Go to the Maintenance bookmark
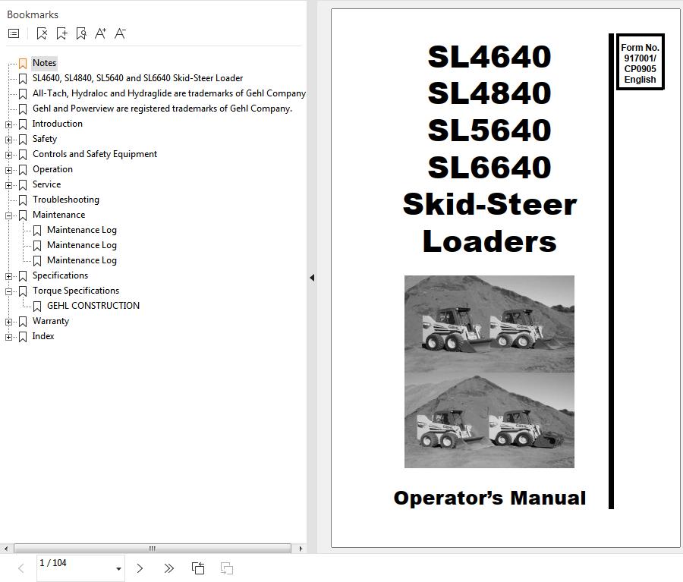The height and width of the screenshot is (582, 683). pos(58,215)
